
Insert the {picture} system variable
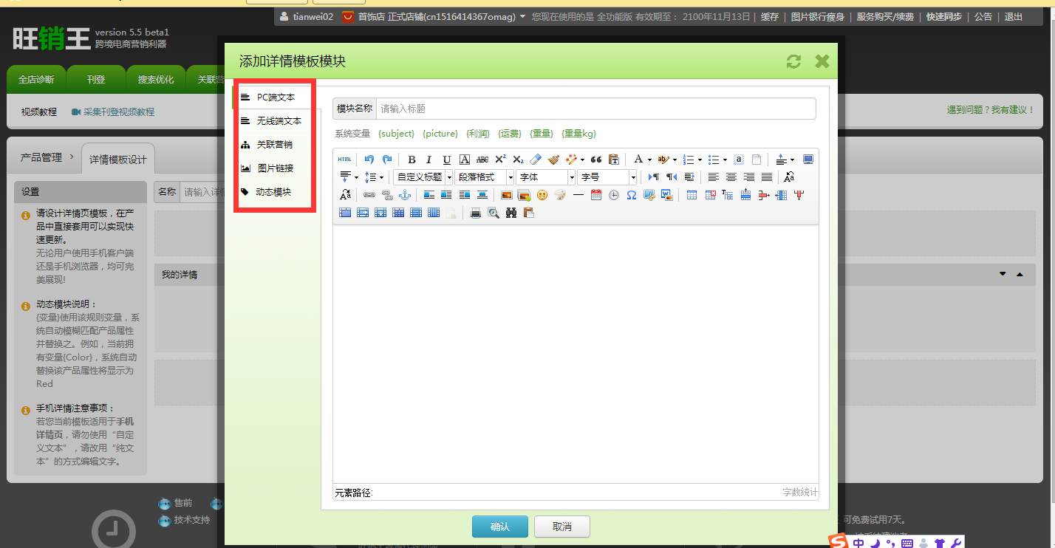(x=440, y=134)
